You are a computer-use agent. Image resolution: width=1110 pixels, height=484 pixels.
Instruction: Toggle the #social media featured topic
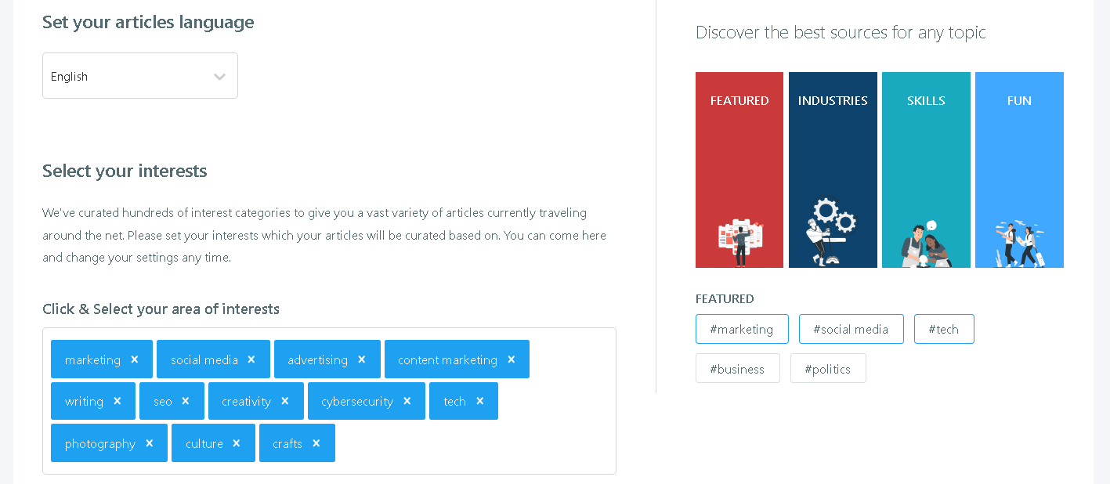point(851,329)
